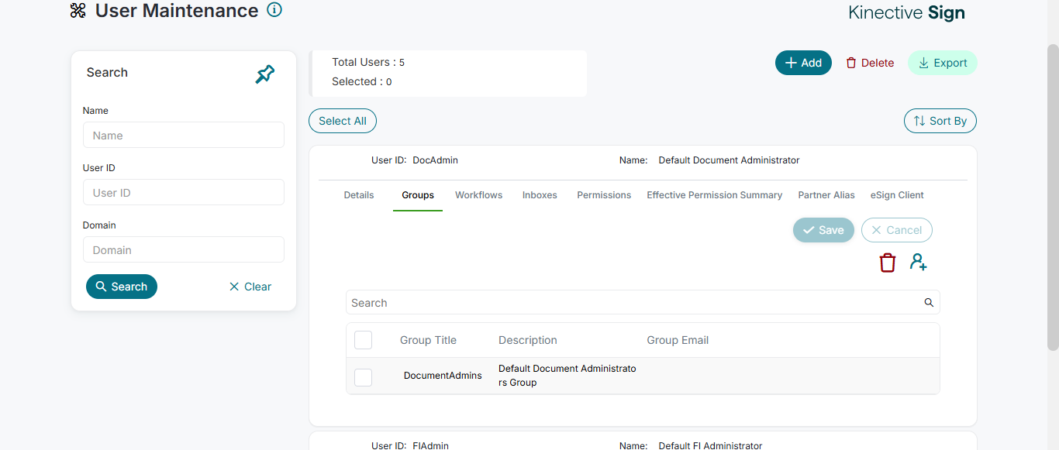
Task: Check the DocumentAdmins group checkbox
Action: coord(363,377)
